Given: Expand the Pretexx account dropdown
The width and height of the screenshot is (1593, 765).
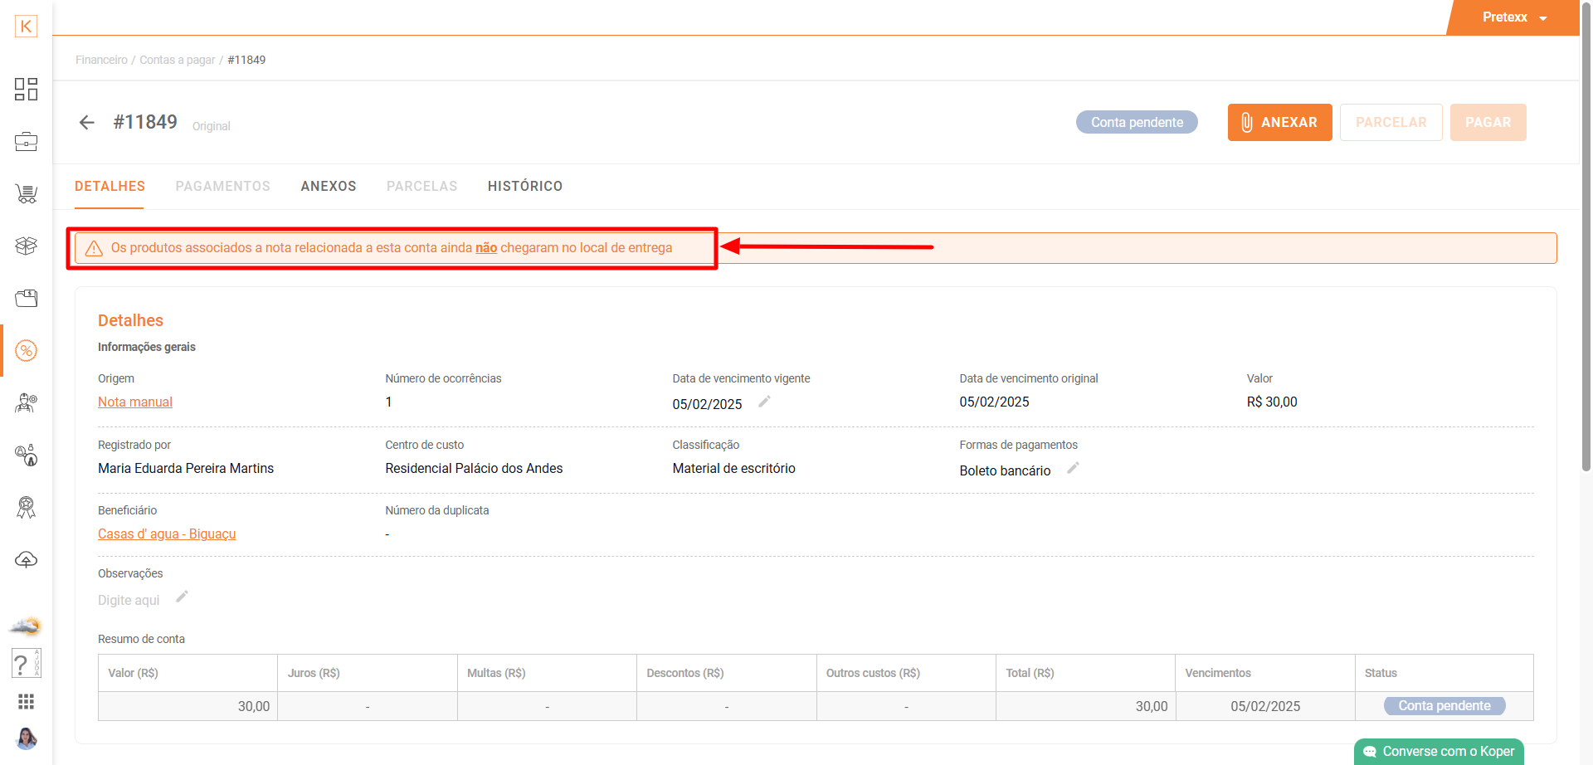Looking at the screenshot, I should pos(1514,17).
